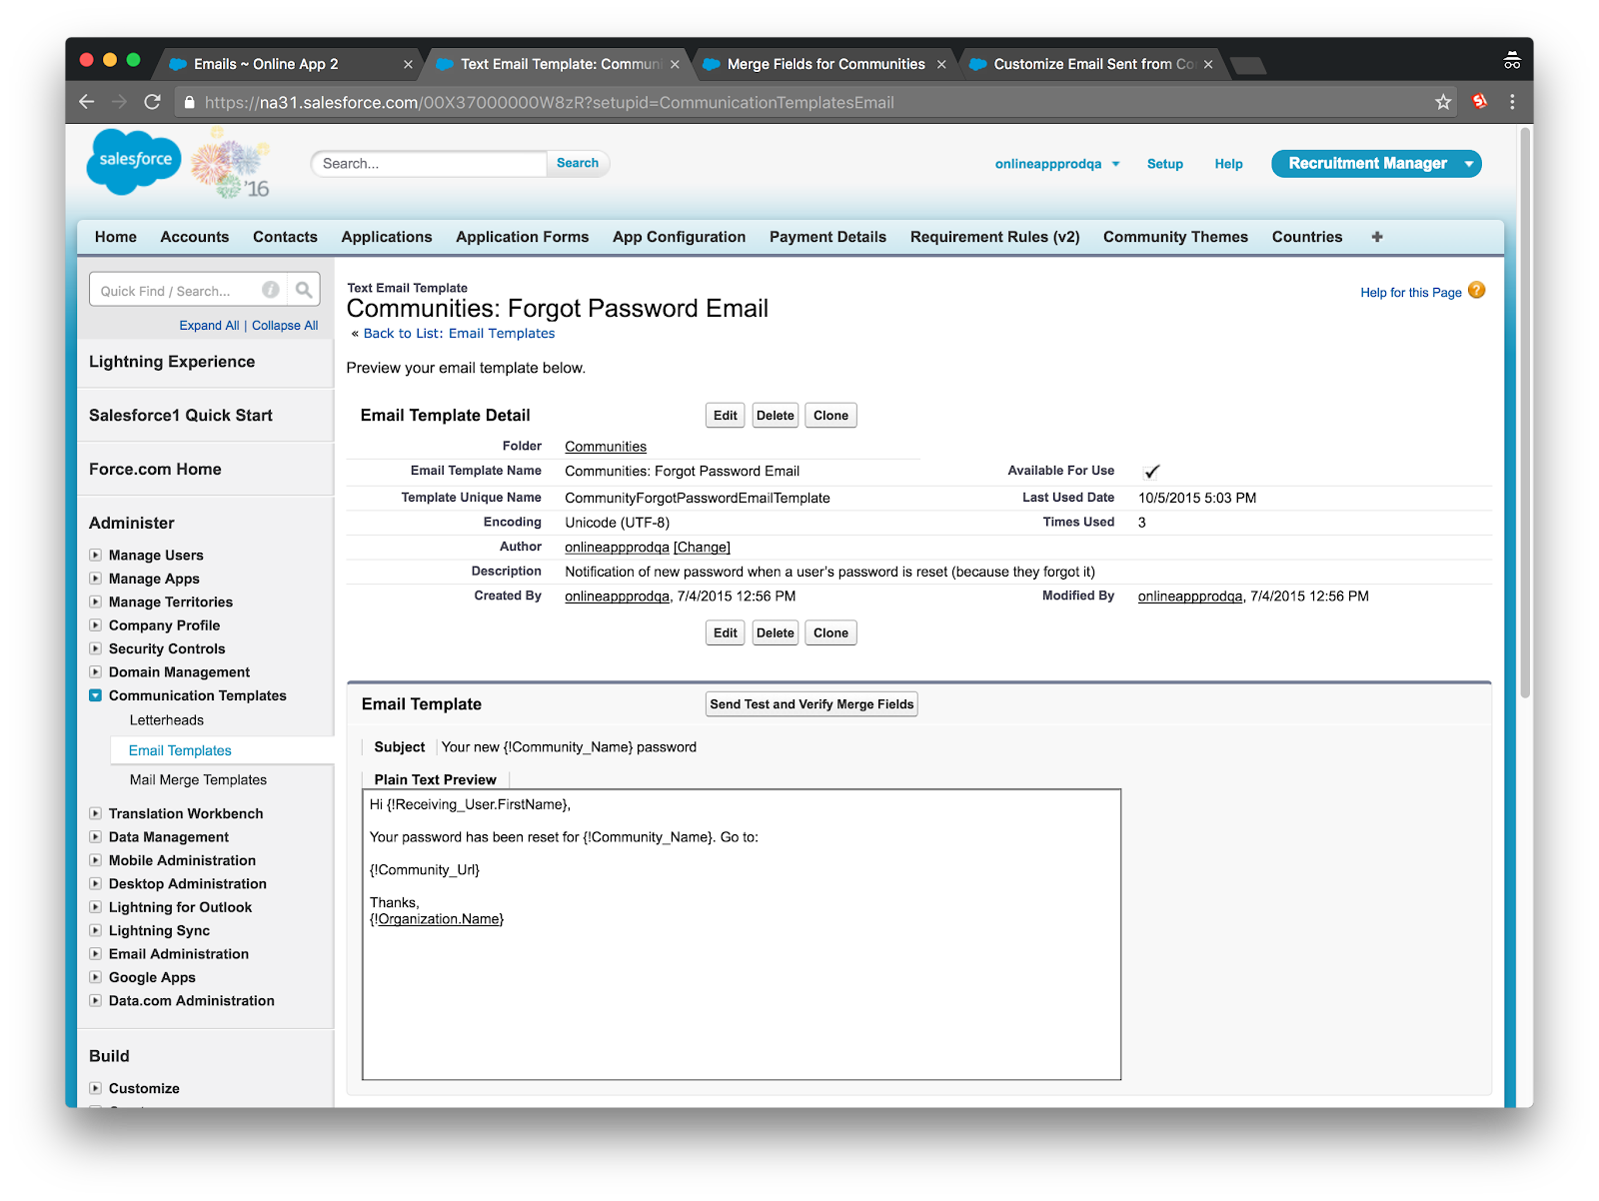
Task: Click the header Search button
Action: [578, 163]
